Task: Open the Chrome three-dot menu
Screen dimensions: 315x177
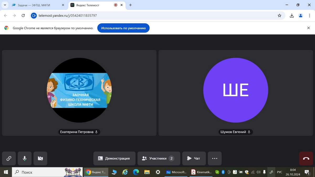Action: point(309,15)
